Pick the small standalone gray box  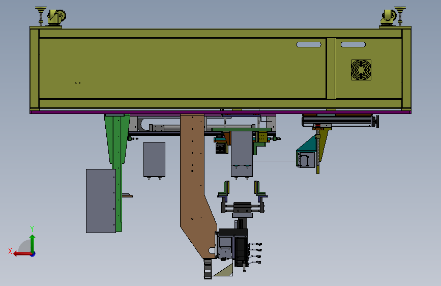click(155, 159)
